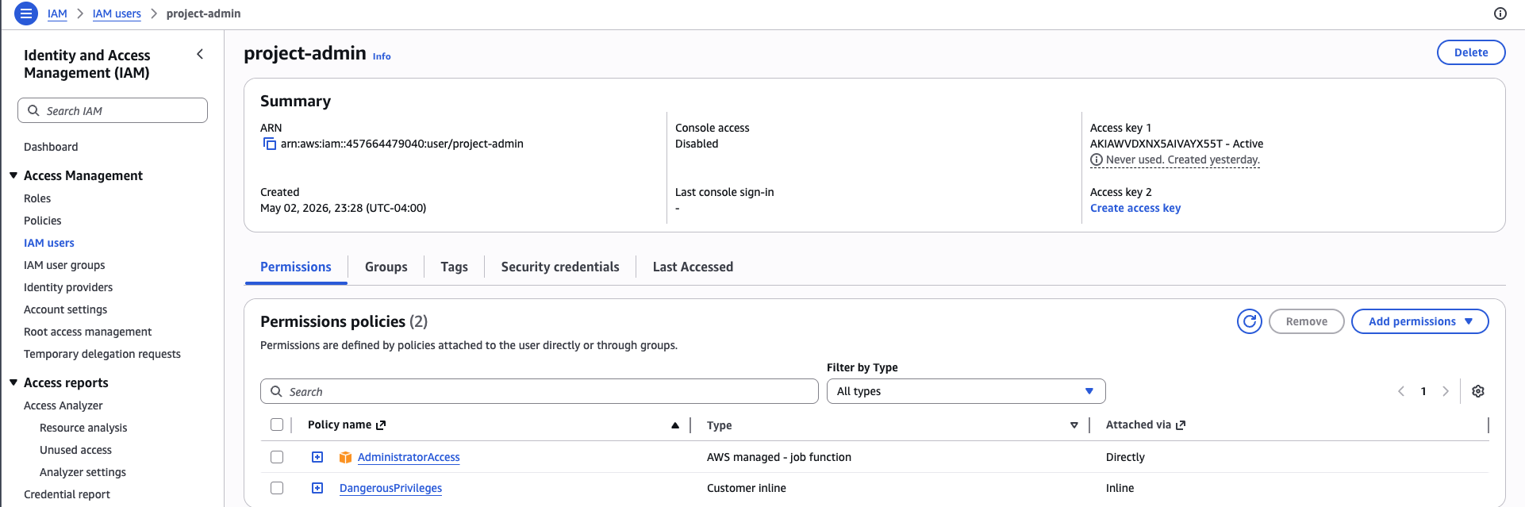The width and height of the screenshot is (1525, 507).
Task: Click the page number 1
Action: pyautogui.click(x=1423, y=391)
